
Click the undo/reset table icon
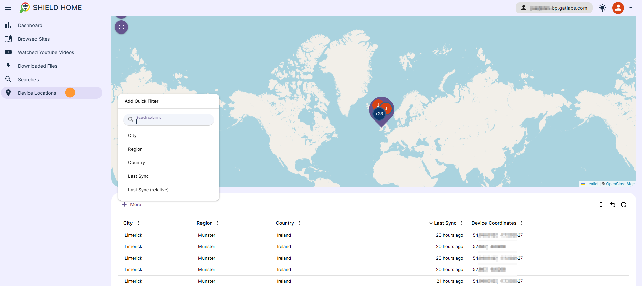pyautogui.click(x=613, y=205)
